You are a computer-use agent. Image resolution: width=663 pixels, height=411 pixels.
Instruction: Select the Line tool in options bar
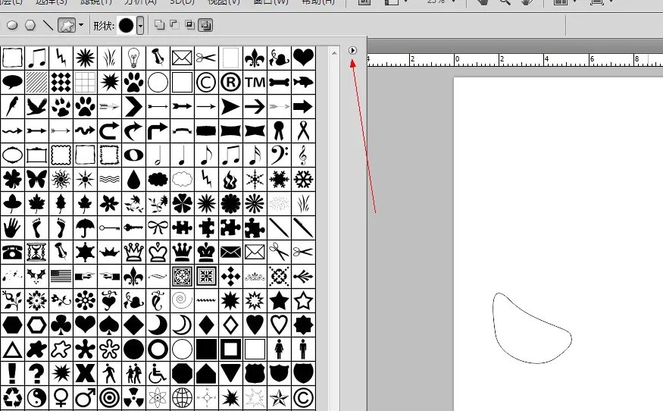[48, 25]
